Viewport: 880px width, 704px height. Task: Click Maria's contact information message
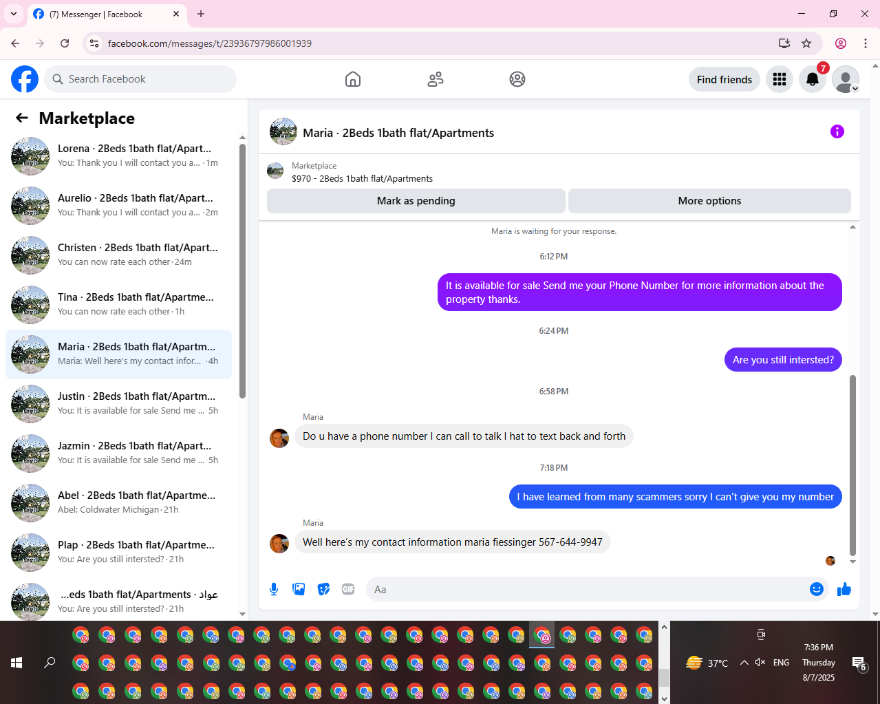(x=453, y=542)
